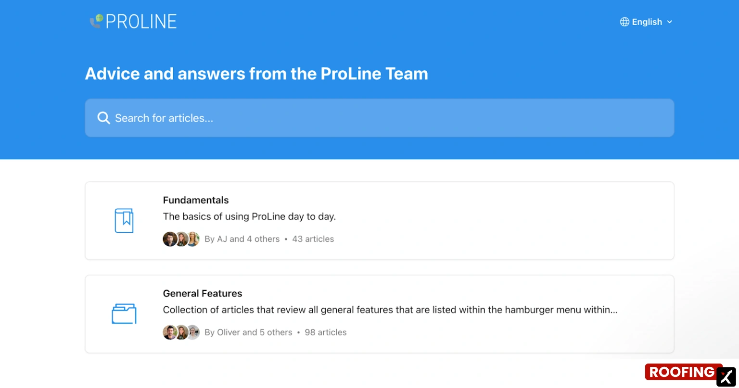
Task: Click the X icon on the Roofing badge
Action: pyautogui.click(x=726, y=376)
